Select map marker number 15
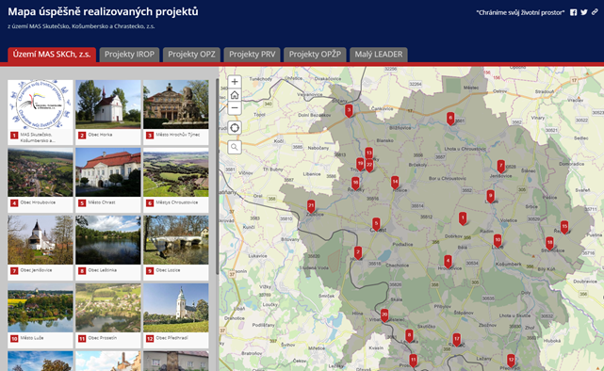Image resolution: width=604 pixels, height=371 pixels. point(564,227)
